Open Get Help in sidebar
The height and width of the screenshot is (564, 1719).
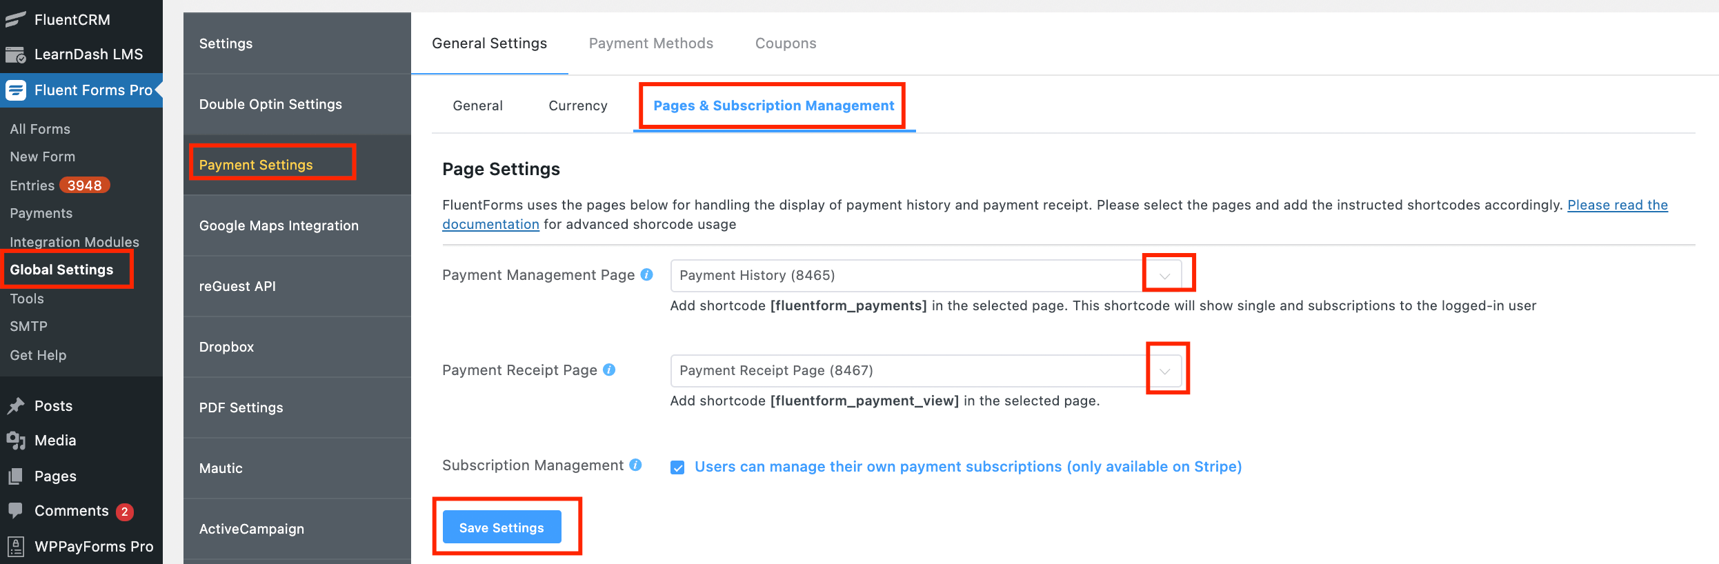click(38, 355)
